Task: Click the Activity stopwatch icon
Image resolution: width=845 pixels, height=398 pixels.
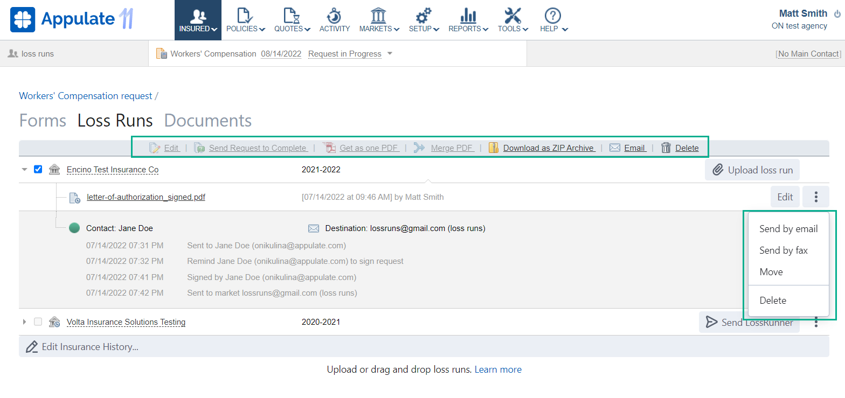Action: (x=335, y=16)
